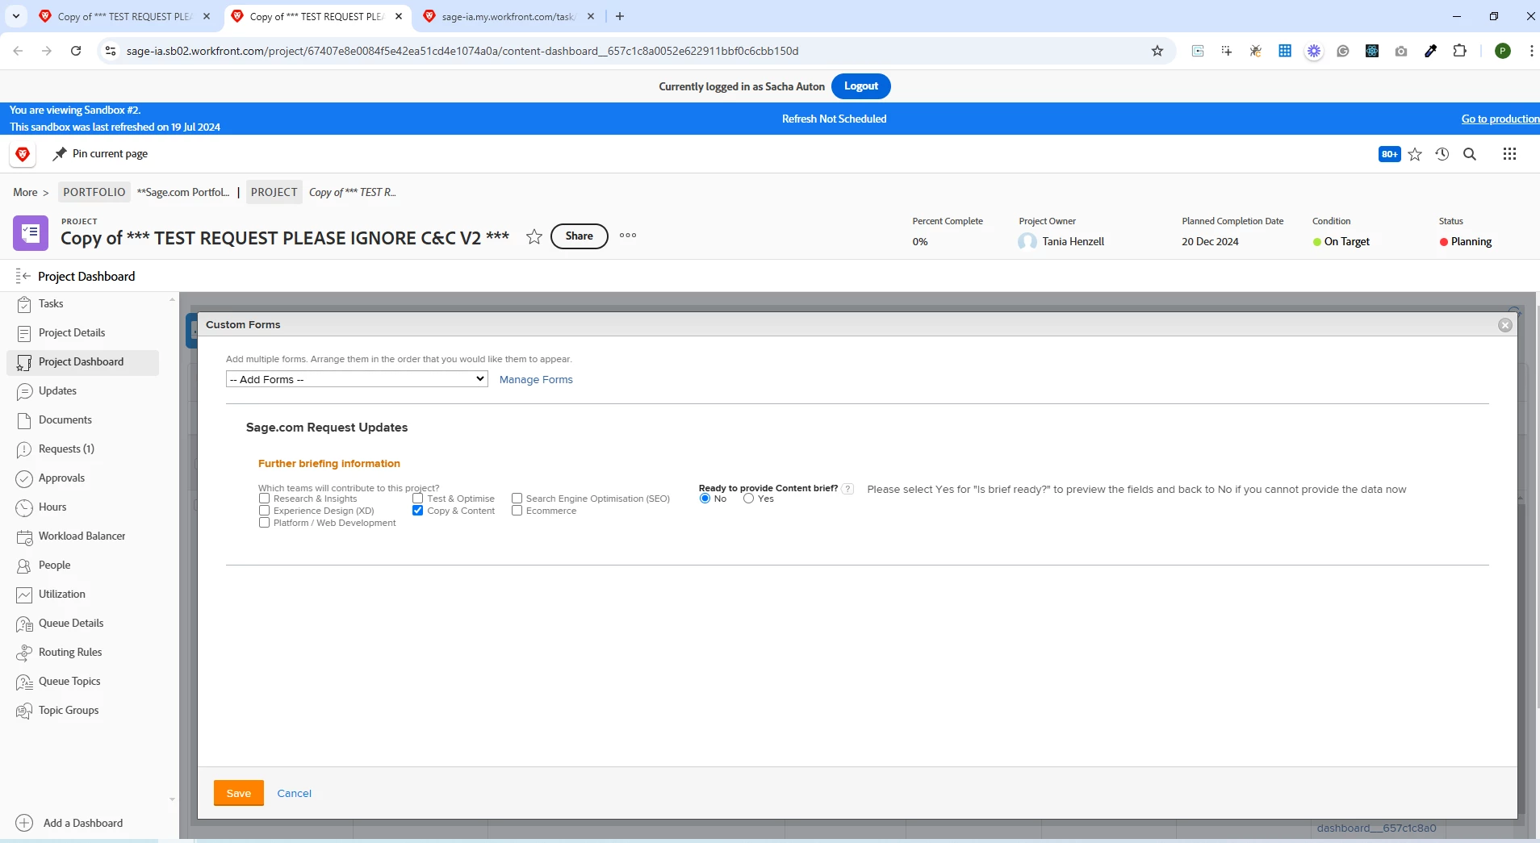Viewport: 1540px width, 843px height.
Task: Open the Chrome profile avatar
Action: click(x=1503, y=51)
